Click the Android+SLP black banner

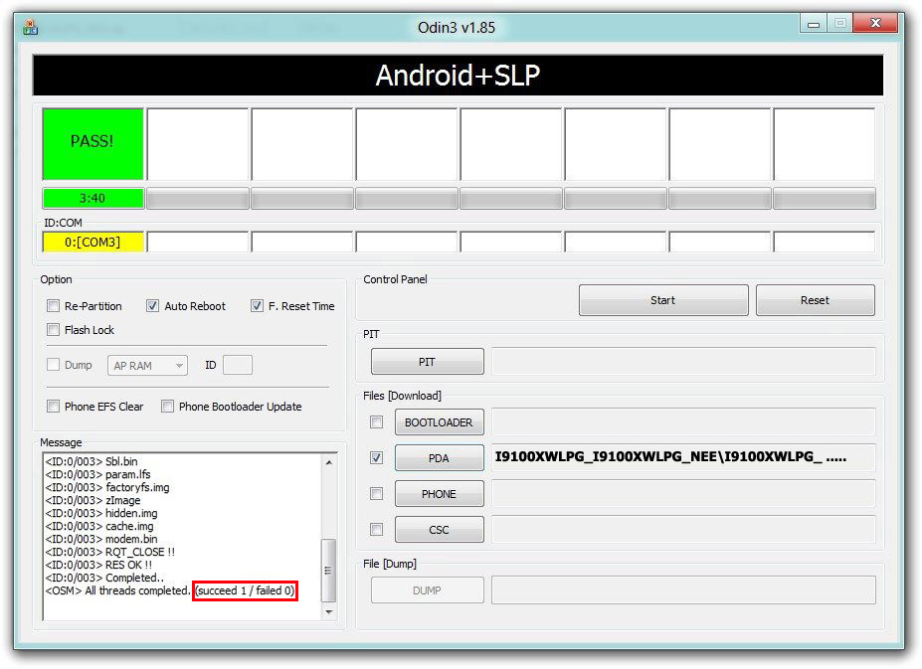point(459,76)
